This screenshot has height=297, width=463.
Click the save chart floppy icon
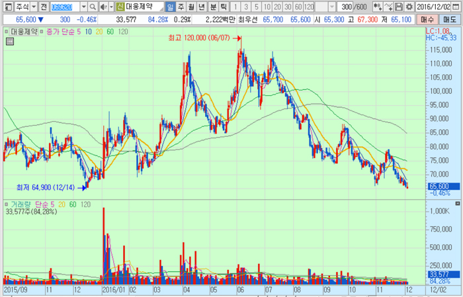coord(399,7)
